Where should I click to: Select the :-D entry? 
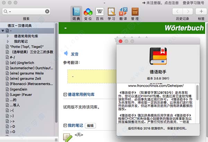pos(12,126)
